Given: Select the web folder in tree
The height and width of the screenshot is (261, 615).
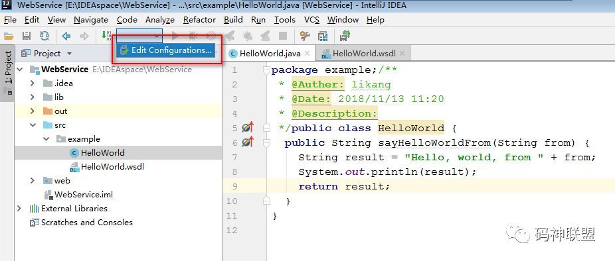Looking at the screenshot, I should [x=62, y=181].
